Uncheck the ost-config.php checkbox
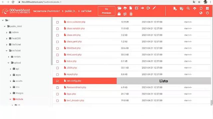 point(58,81)
